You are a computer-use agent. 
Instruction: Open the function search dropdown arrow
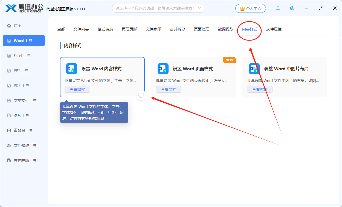tap(199, 8)
